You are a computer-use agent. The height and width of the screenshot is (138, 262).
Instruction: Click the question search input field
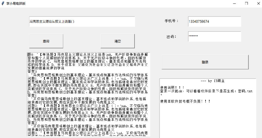(x=82, y=22)
